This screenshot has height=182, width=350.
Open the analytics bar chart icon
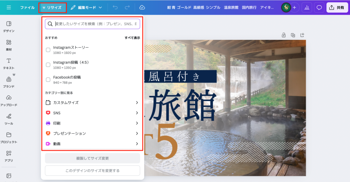click(306, 7)
